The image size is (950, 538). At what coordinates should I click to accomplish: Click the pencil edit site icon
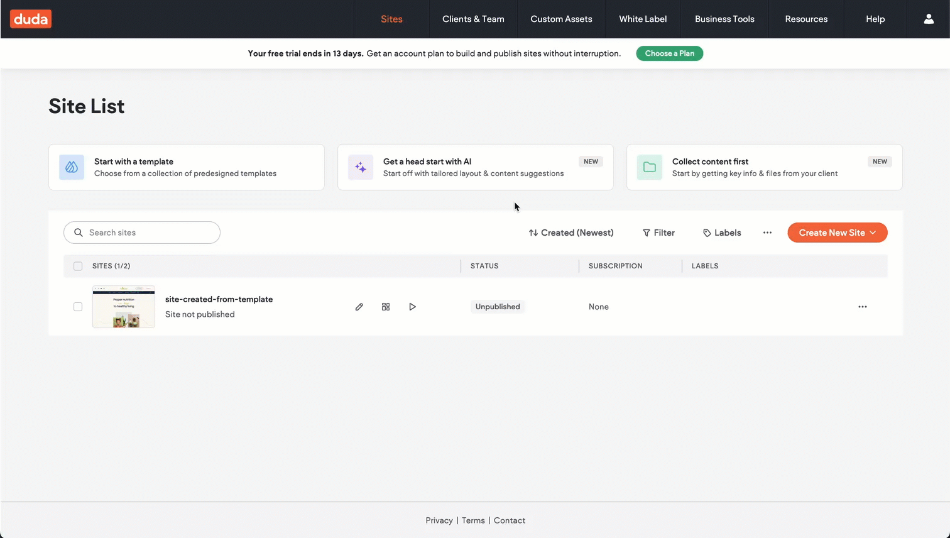pyautogui.click(x=359, y=307)
